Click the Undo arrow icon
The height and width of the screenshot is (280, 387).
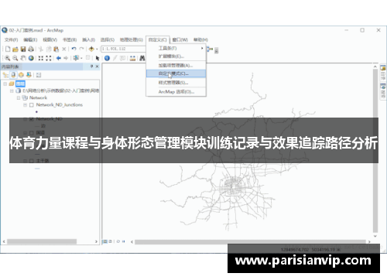click(74, 49)
